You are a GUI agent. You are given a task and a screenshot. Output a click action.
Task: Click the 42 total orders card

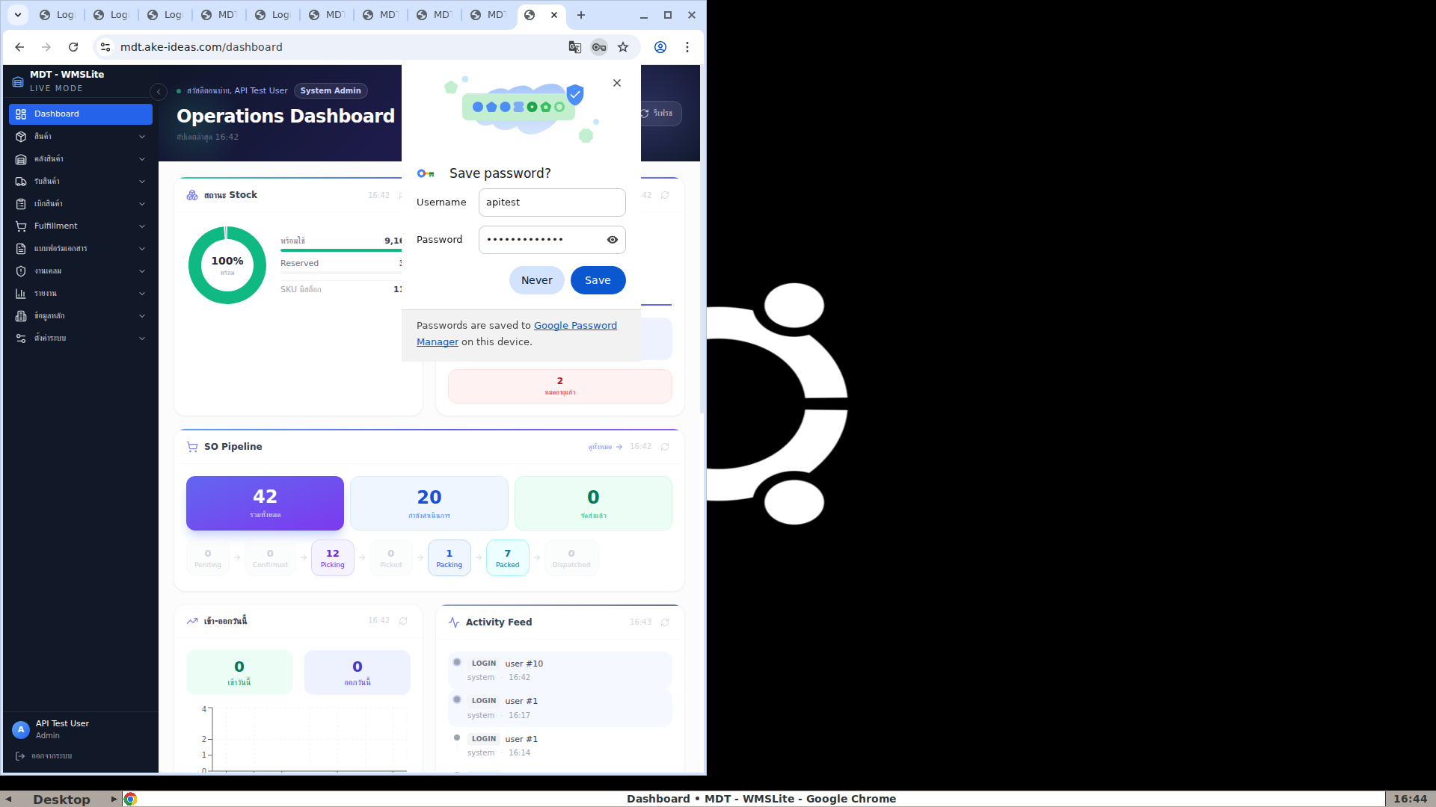[265, 504]
